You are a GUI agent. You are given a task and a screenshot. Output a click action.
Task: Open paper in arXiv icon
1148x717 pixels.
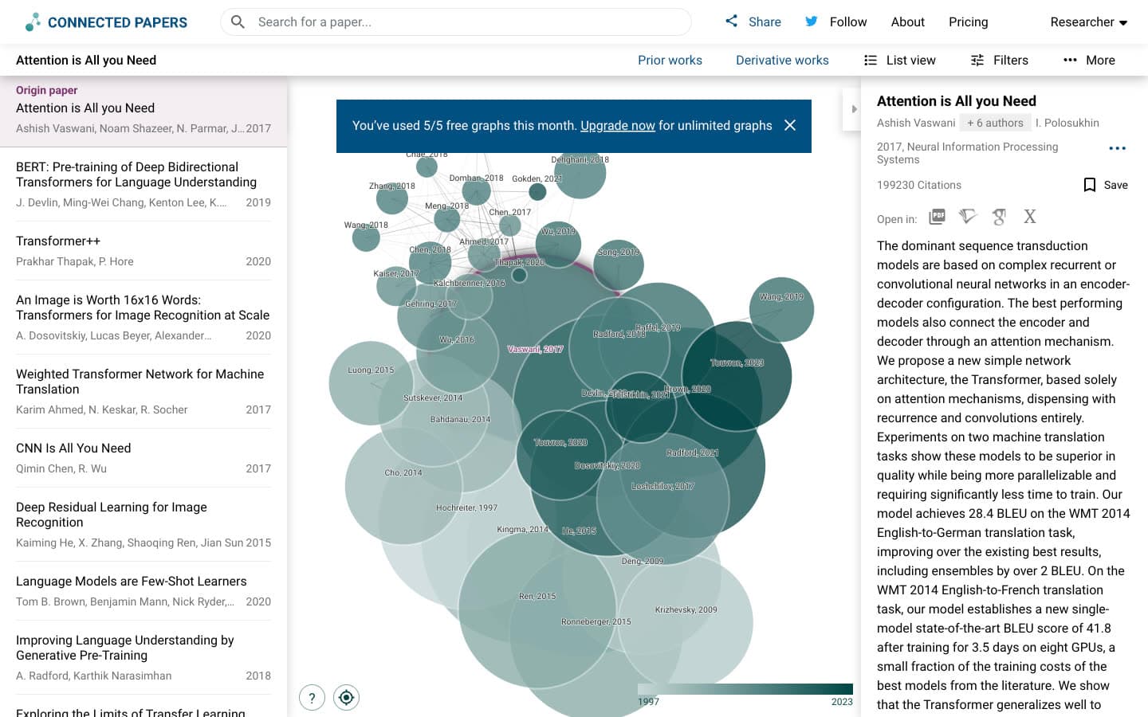[x=1030, y=217]
